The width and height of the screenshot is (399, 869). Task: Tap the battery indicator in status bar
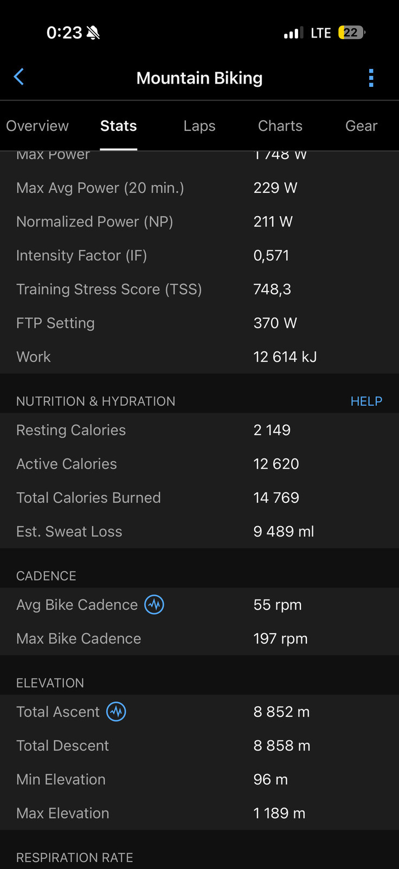coord(351,33)
